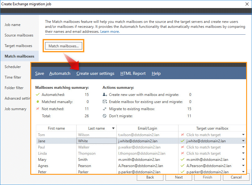The image size is (252, 185).
Task: Select the Jane first name cell
Action: 56,141
